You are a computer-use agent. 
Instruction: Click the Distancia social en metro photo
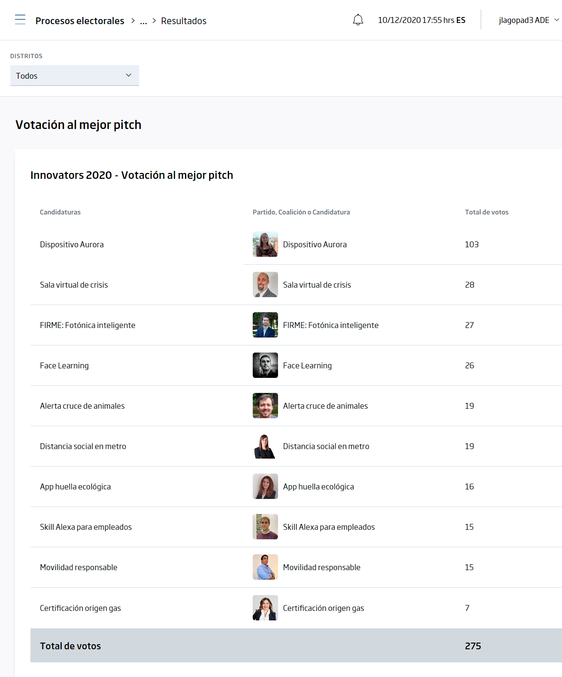click(x=265, y=446)
